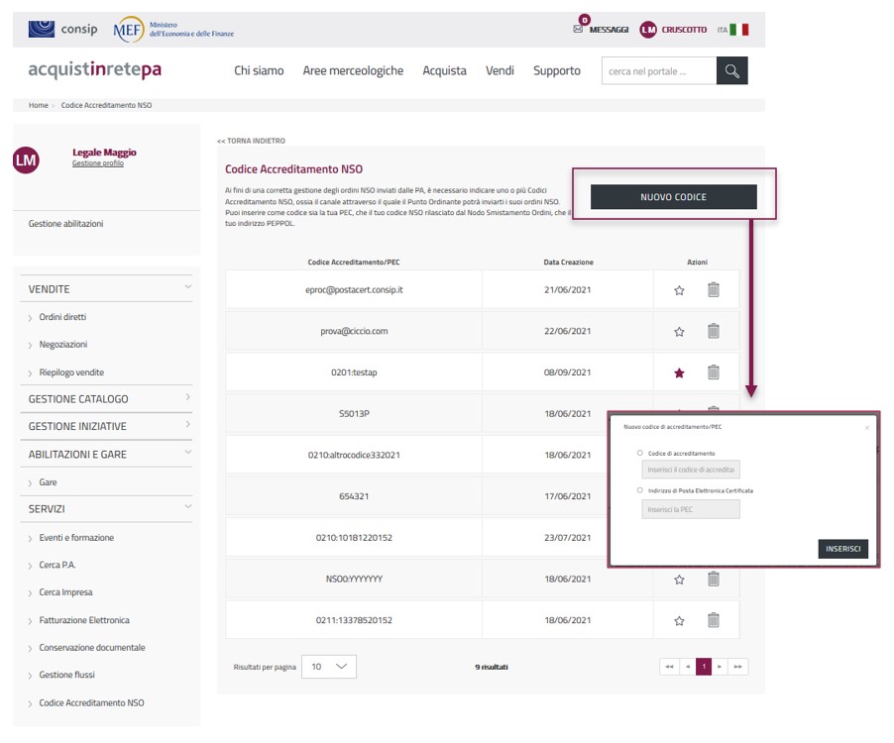Click the trash icon for prova@ciccio.com
This screenshot has width=894, height=743.
point(713,332)
